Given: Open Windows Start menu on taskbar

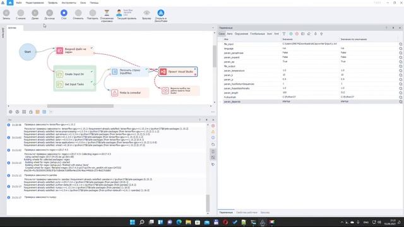Looking at the screenshot, I should pos(133,222).
